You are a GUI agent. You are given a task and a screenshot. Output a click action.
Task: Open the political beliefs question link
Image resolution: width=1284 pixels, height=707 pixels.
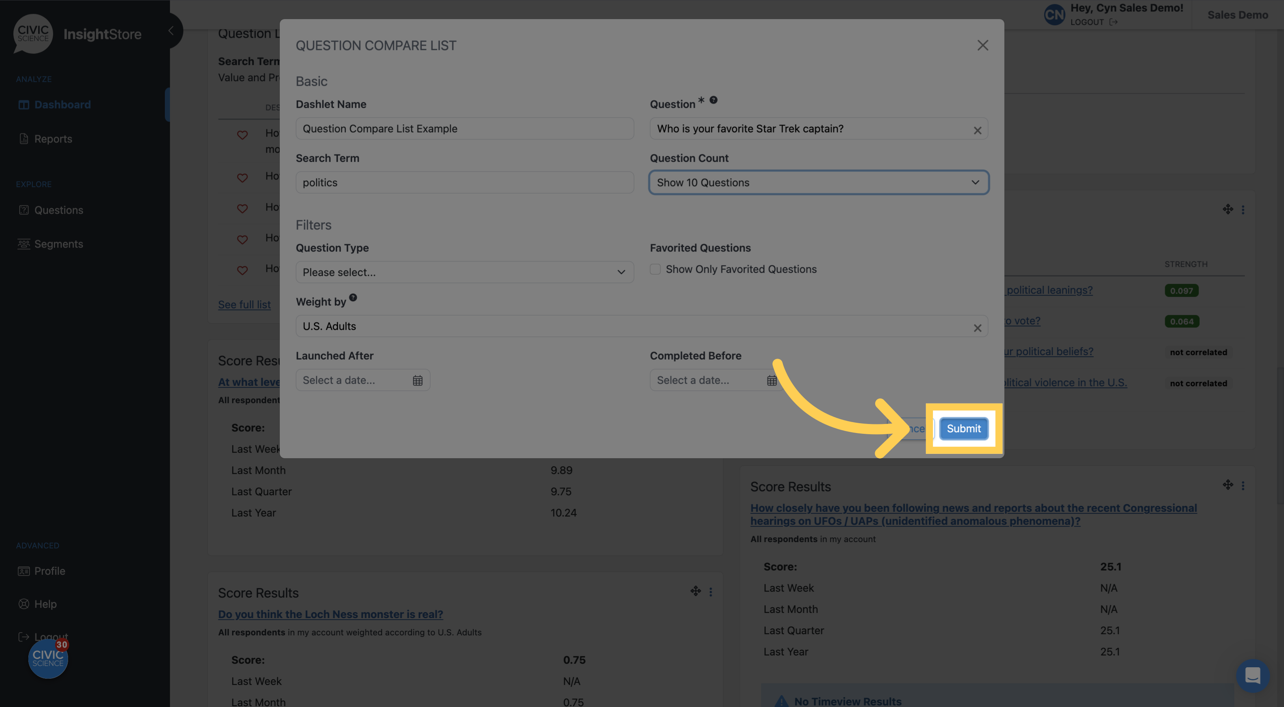point(1049,352)
